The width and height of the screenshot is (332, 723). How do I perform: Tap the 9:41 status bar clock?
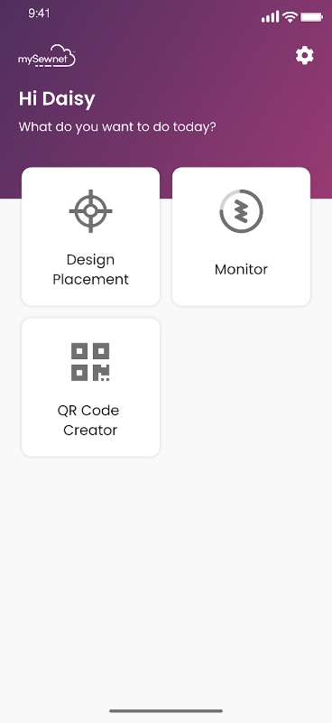(39, 14)
